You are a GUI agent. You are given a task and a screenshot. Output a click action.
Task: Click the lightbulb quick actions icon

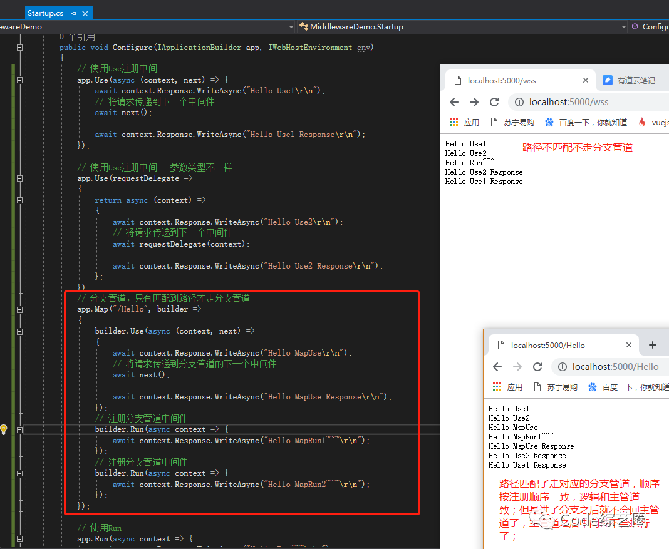click(3, 429)
